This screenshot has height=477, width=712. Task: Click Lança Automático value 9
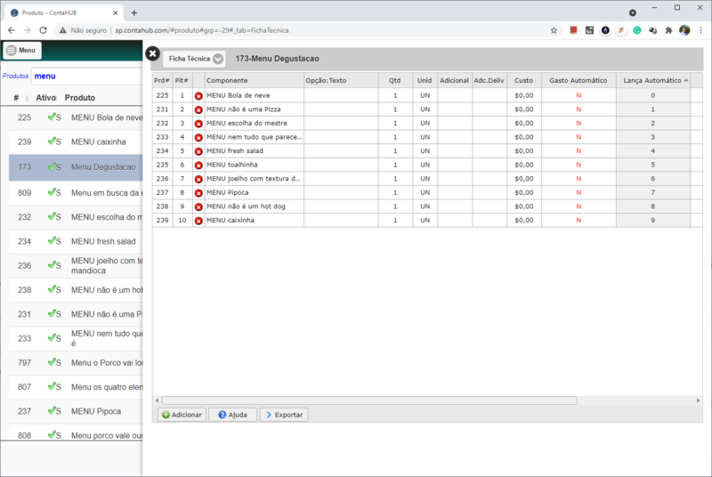pyautogui.click(x=653, y=221)
